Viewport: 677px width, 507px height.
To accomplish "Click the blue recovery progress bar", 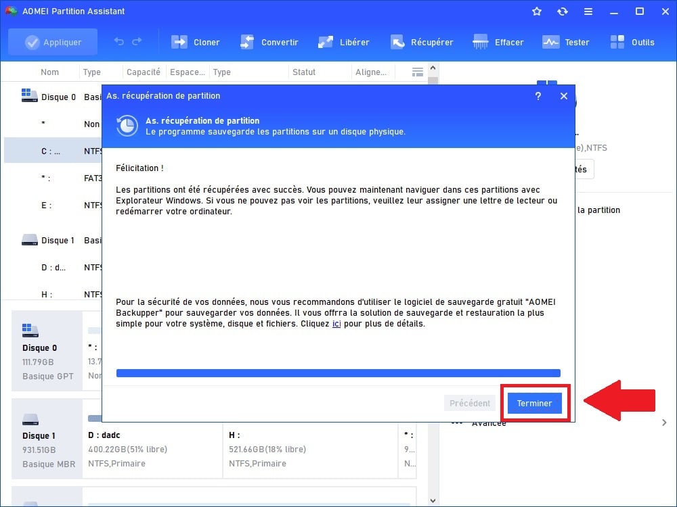I will tap(338, 373).
